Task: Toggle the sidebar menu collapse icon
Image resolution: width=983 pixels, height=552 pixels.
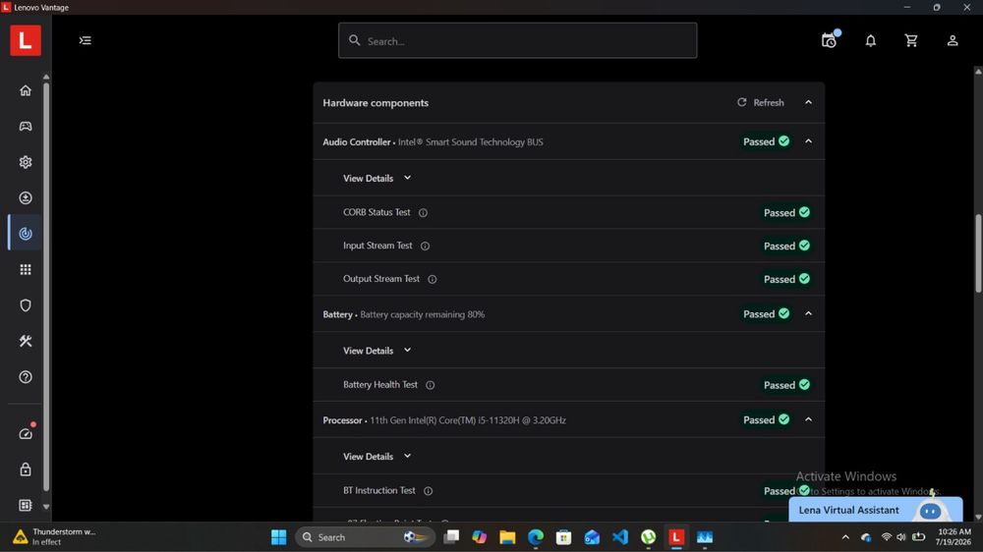Action: pos(86,40)
